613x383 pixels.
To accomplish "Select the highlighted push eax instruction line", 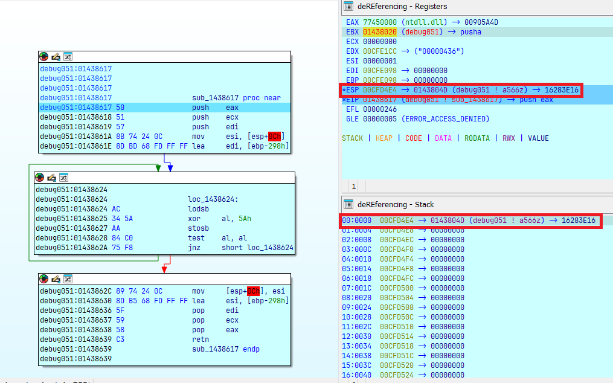I will coord(164,107).
